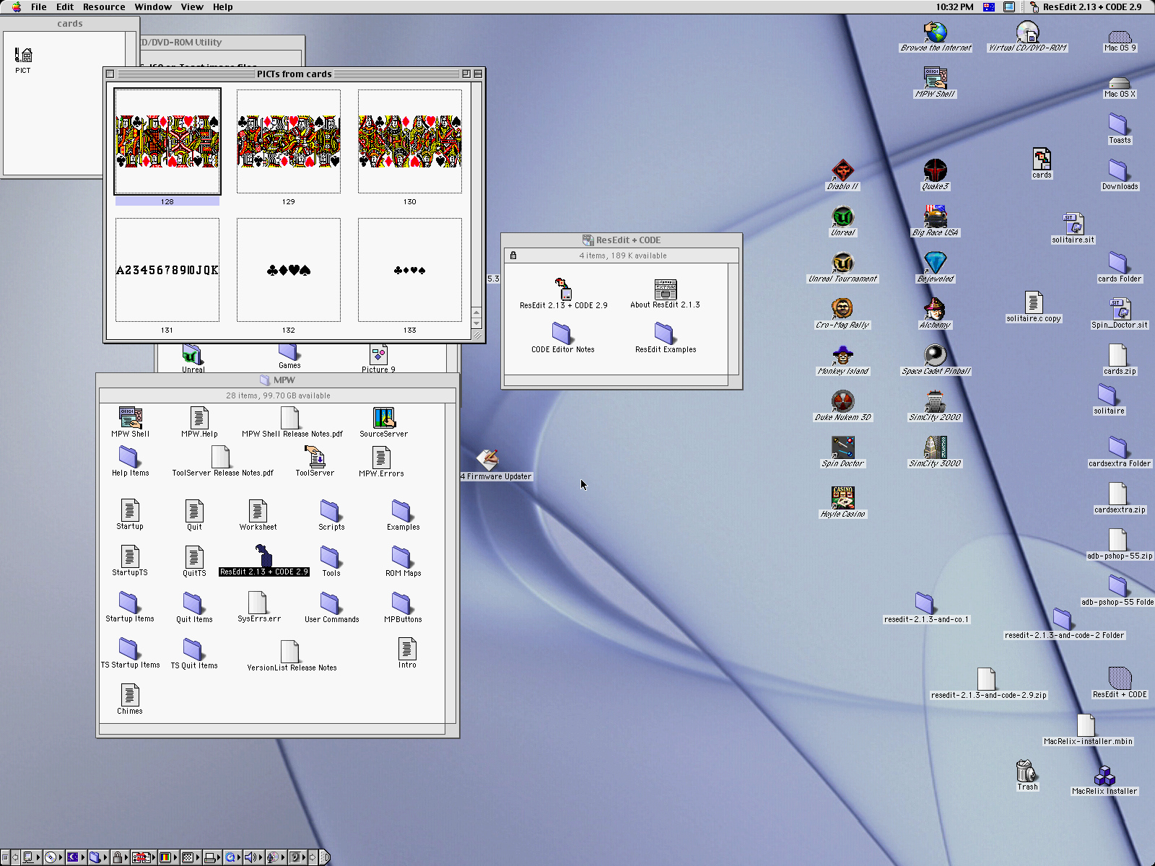Image resolution: width=1155 pixels, height=866 pixels.
Task: Select PICT 131 rank characters thumbnail
Action: [x=167, y=270]
